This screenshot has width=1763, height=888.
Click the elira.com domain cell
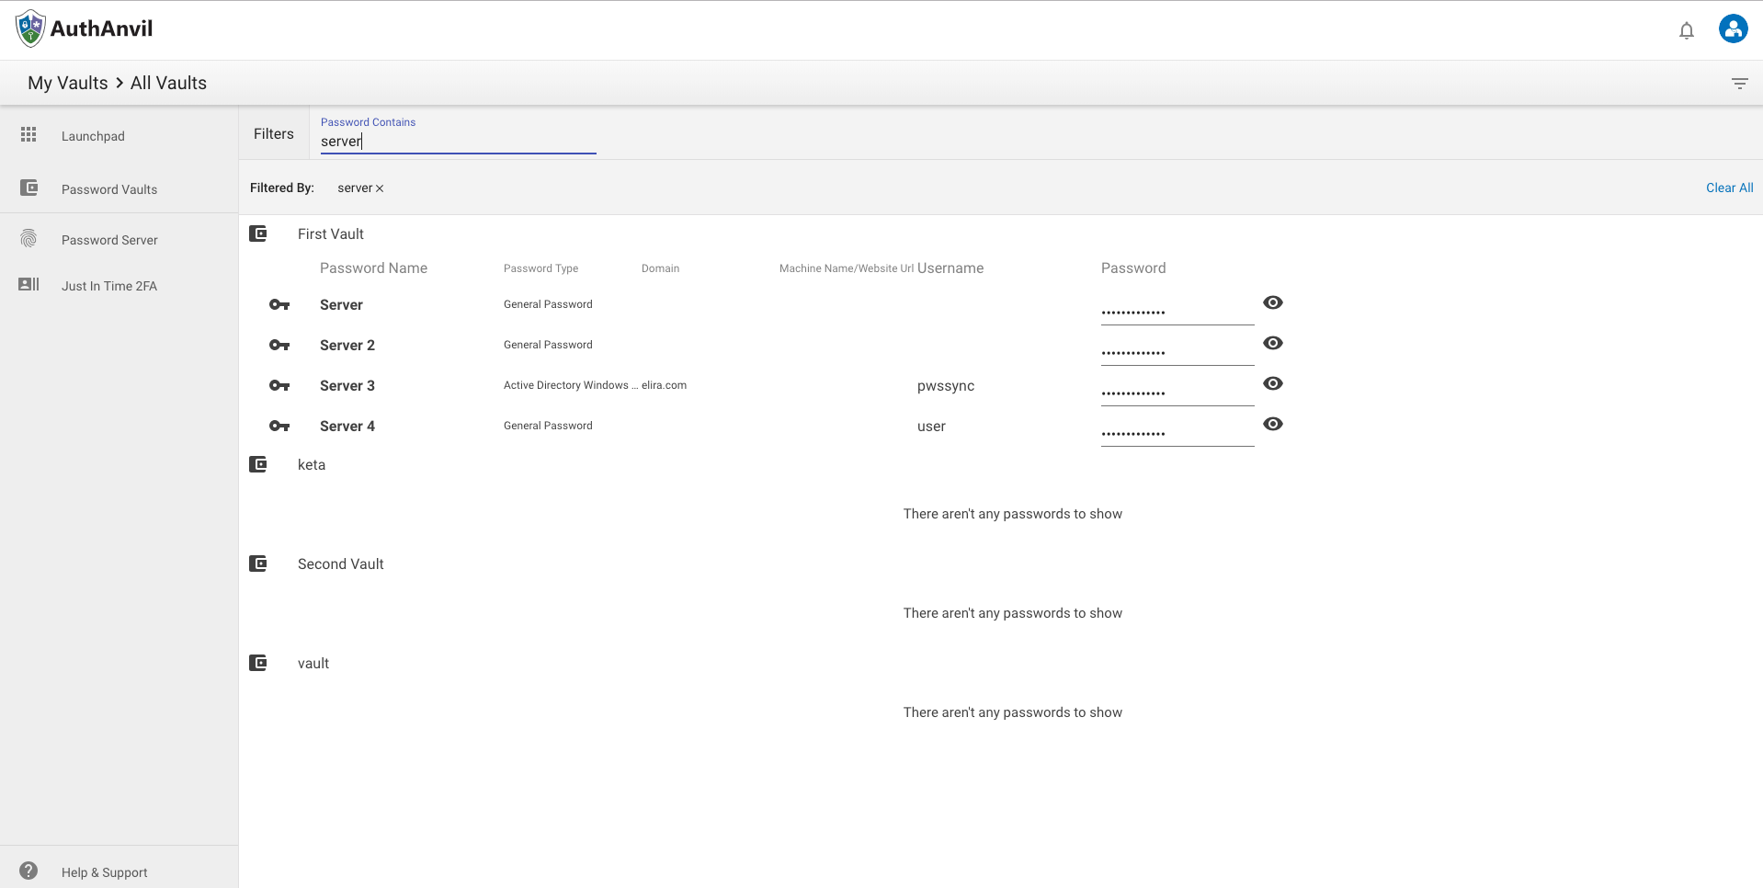(x=664, y=385)
